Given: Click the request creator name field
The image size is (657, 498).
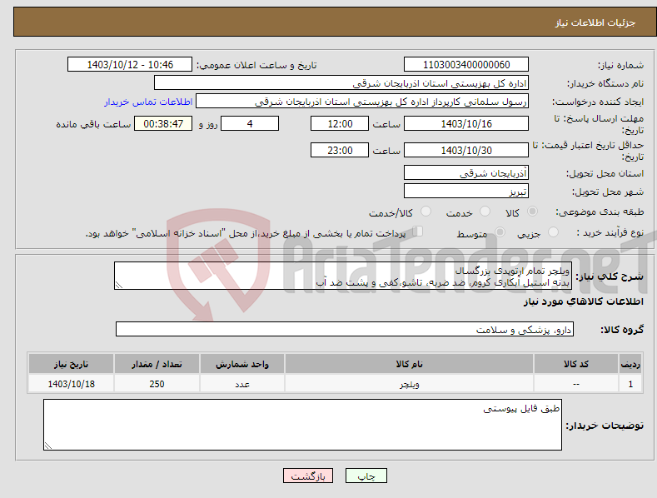Looking at the screenshot, I should (x=362, y=102).
